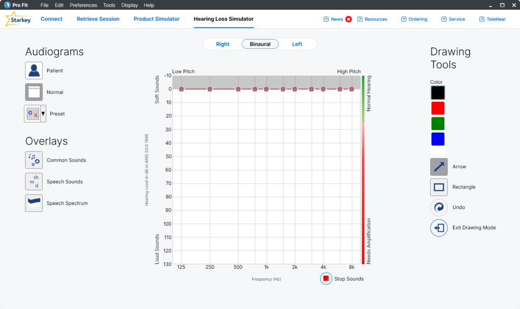
Task: Click the Exit Drawing Mode icon
Action: (x=439, y=228)
